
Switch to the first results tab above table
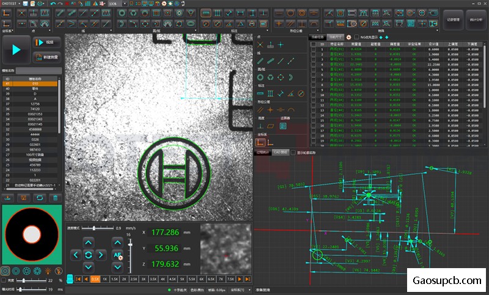coord(318,37)
